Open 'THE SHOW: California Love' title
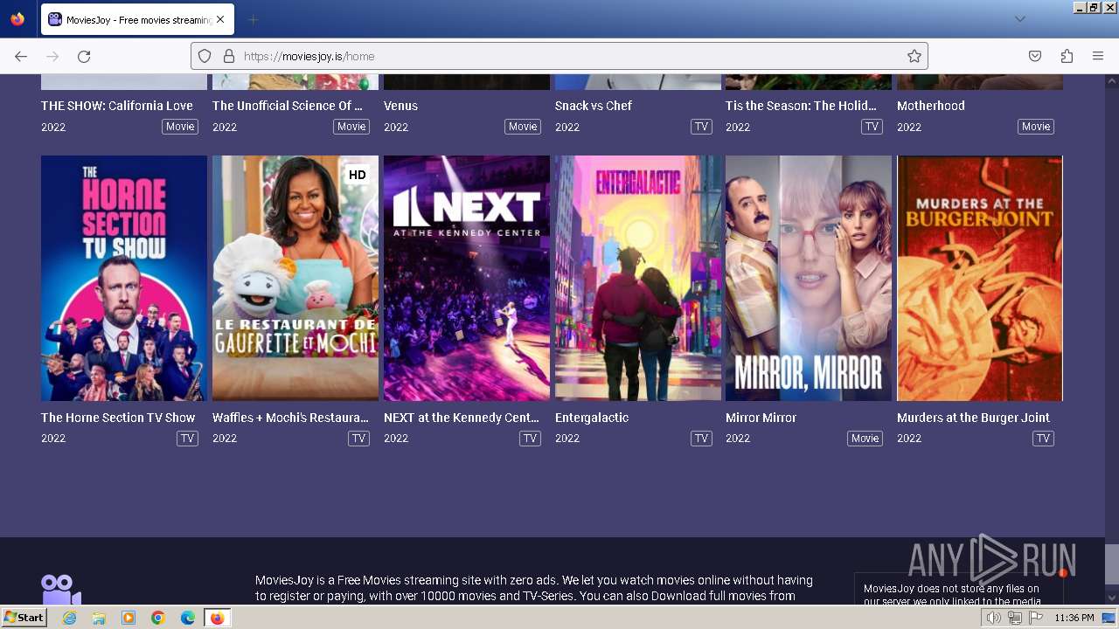 pyautogui.click(x=117, y=106)
